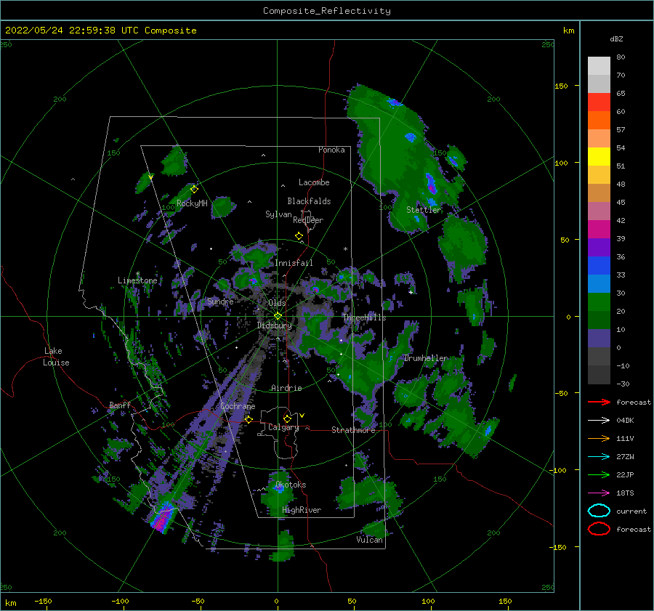Click the Ponoka city label
This screenshot has height=611, width=654.
click(331, 150)
